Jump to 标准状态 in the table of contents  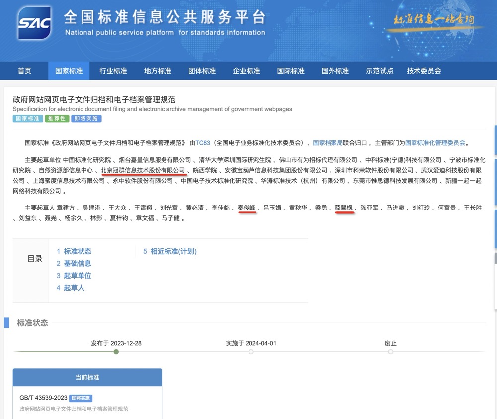click(78, 251)
